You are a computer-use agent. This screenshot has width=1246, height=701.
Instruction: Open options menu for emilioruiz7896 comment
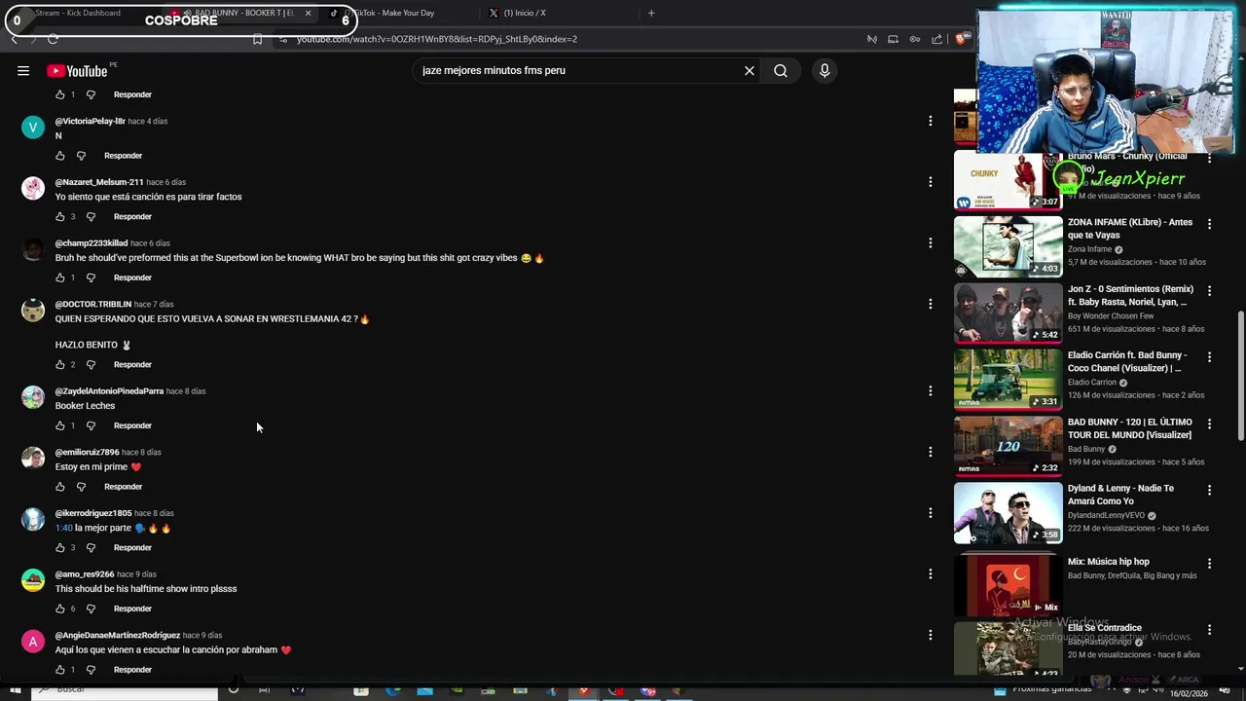coord(930,452)
